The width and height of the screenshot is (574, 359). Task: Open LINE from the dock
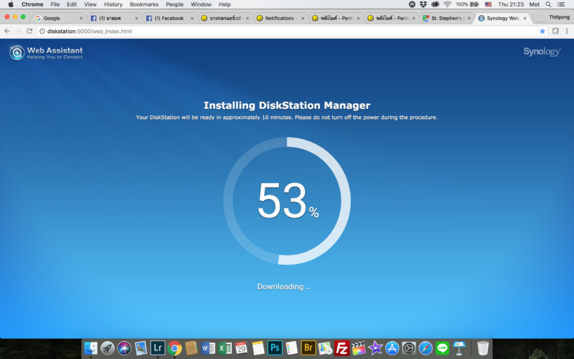442,348
